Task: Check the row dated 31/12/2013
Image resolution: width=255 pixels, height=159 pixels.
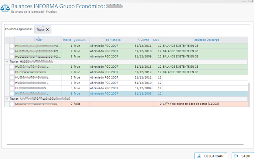Action: (12, 67)
